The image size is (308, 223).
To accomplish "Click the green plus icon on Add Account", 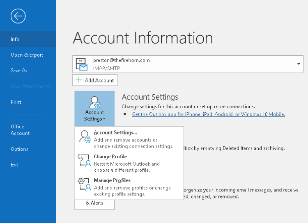I will [x=79, y=80].
